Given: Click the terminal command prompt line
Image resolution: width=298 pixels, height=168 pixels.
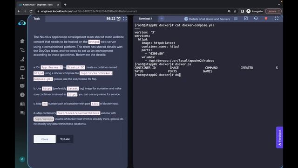Looking at the screenshot, I should (x=157, y=75).
